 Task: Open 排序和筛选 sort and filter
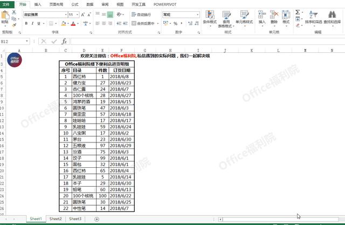click(x=314, y=18)
